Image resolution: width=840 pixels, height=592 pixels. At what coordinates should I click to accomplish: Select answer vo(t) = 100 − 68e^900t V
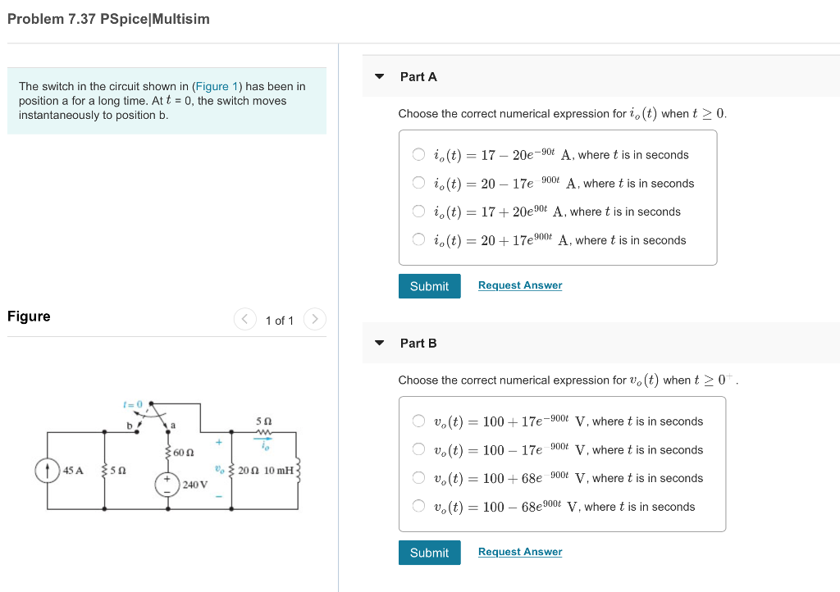(x=418, y=506)
